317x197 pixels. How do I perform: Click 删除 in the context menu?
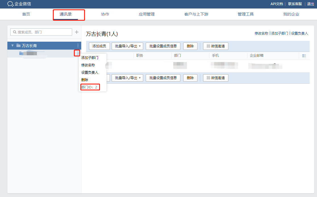pyautogui.click(x=85, y=80)
